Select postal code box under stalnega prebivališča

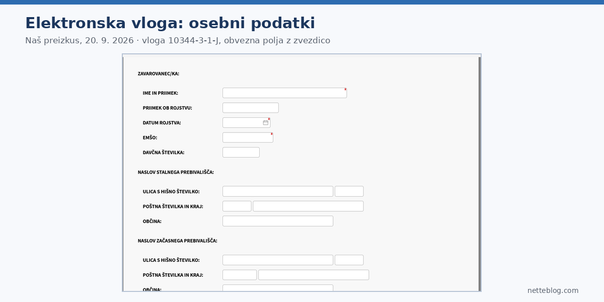(x=237, y=206)
